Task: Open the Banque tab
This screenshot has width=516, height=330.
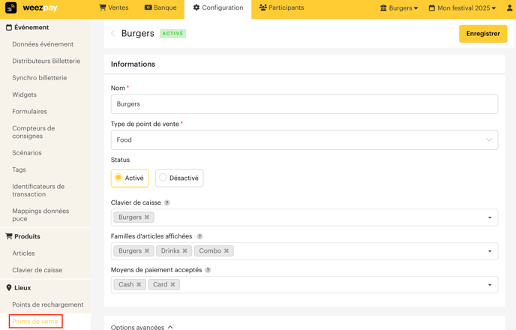Action: point(160,7)
